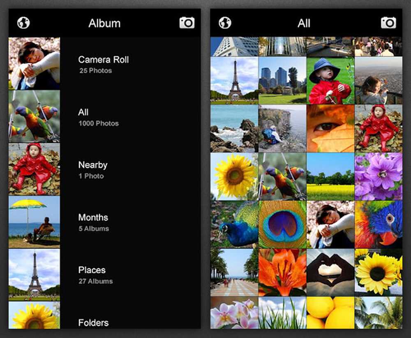Tap the globe icon in All header
The image size is (411, 338).
[225, 23]
